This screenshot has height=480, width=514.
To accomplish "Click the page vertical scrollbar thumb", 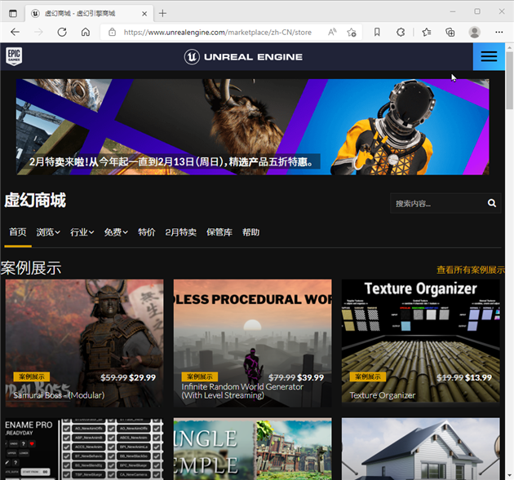I will point(509,80).
